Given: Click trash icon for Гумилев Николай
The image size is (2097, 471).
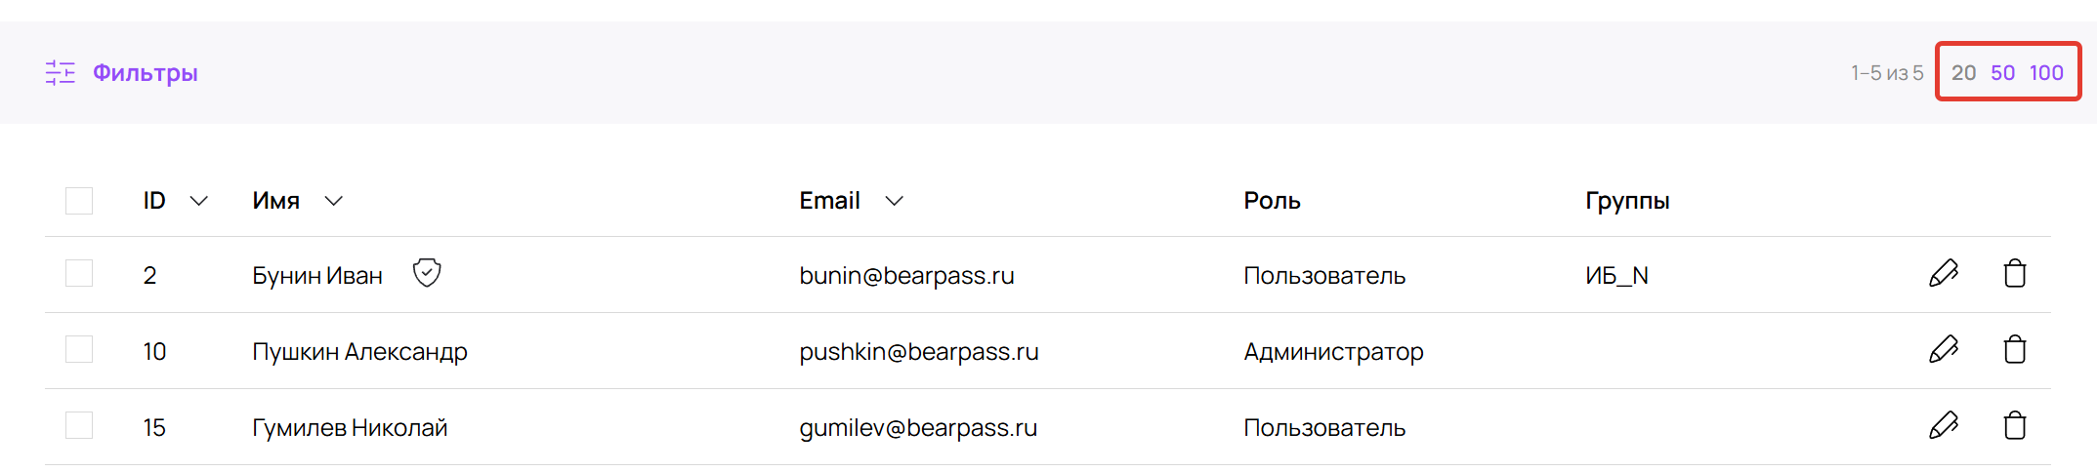Looking at the screenshot, I should coord(2014,426).
